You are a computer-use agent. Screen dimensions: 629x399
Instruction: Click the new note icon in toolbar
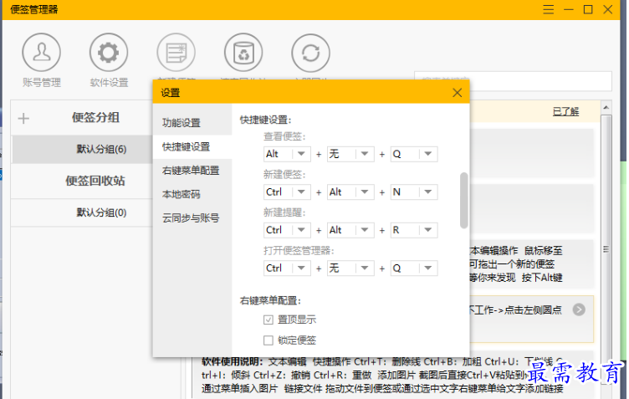click(x=176, y=53)
